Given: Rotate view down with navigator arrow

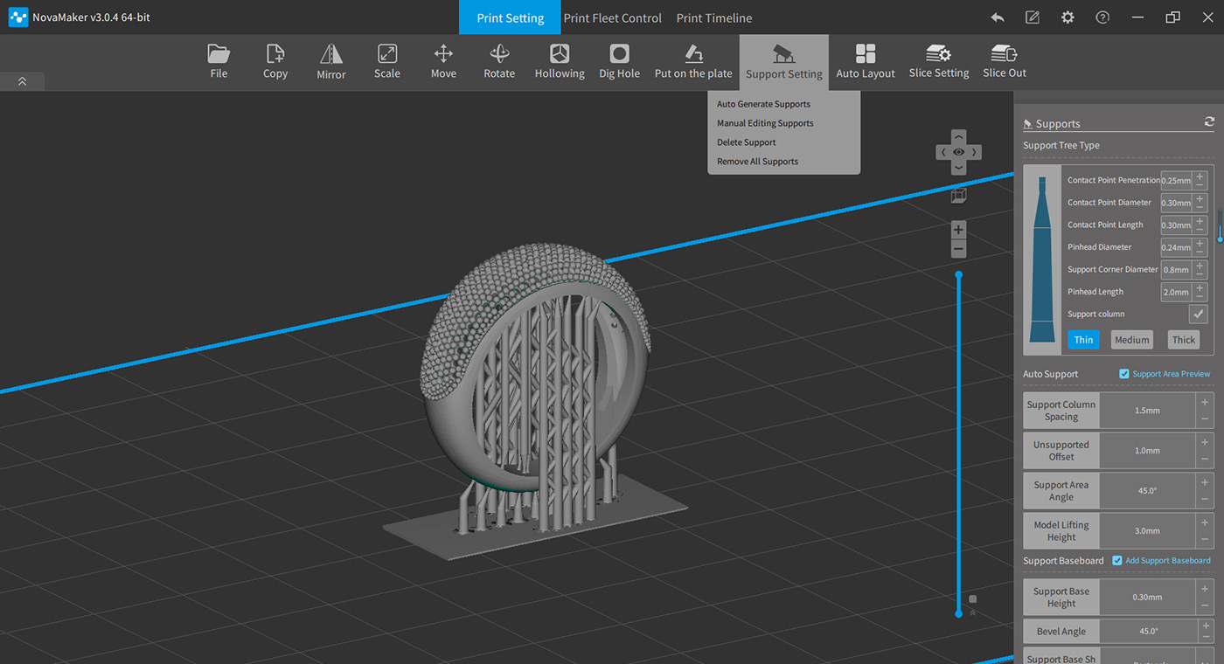Looking at the screenshot, I should (959, 167).
